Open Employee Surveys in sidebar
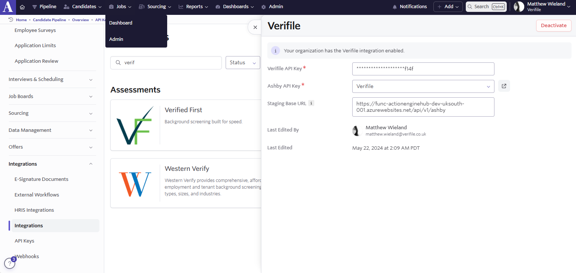 [35, 30]
